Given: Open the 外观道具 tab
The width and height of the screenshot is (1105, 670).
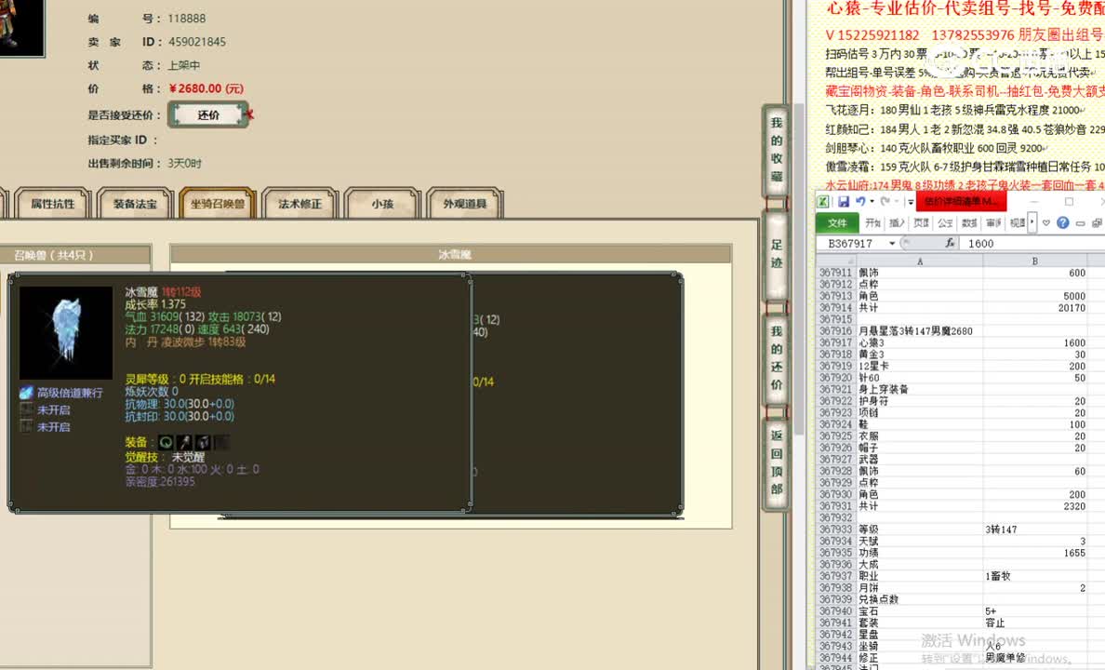Looking at the screenshot, I should [x=464, y=204].
